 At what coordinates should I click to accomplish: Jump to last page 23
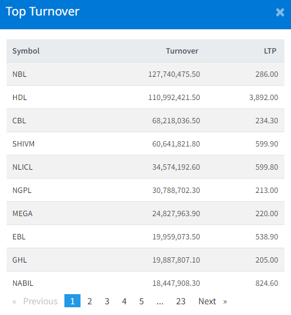(181, 301)
